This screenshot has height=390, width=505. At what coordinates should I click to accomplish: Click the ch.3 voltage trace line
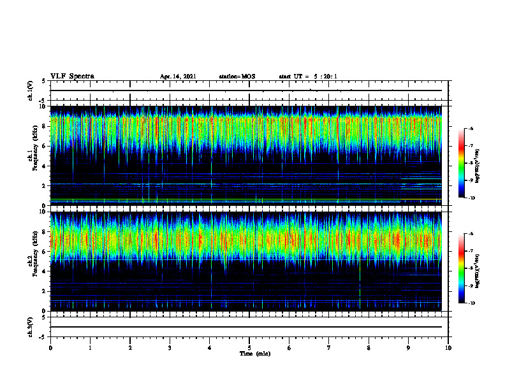[x=245, y=327]
